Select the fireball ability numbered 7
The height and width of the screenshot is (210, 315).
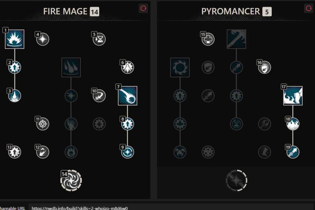click(x=128, y=96)
